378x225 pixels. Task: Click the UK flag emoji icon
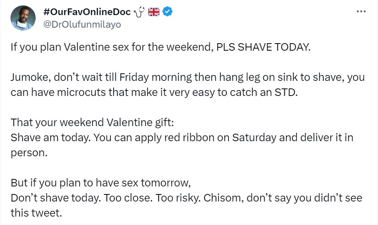coord(154,12)
